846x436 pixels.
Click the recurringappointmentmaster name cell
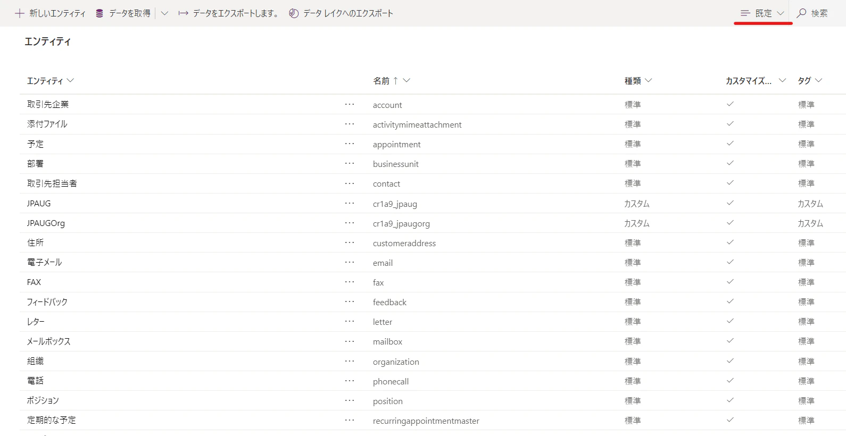pos(426,421)
